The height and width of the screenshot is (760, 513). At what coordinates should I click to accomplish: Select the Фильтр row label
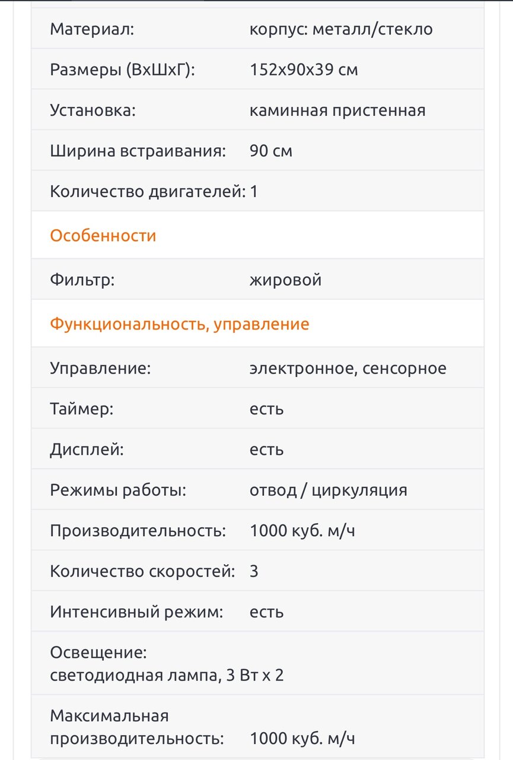pos(82,280)
